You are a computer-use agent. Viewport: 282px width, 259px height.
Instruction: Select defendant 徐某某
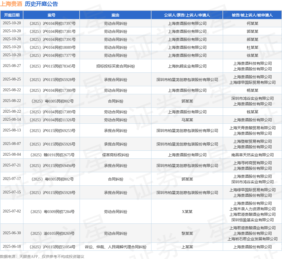[252, 55]
